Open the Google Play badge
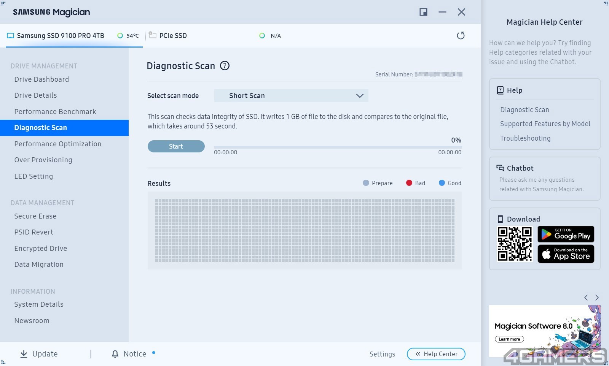This screenshot has height=366, width=609. coord(566,234)
